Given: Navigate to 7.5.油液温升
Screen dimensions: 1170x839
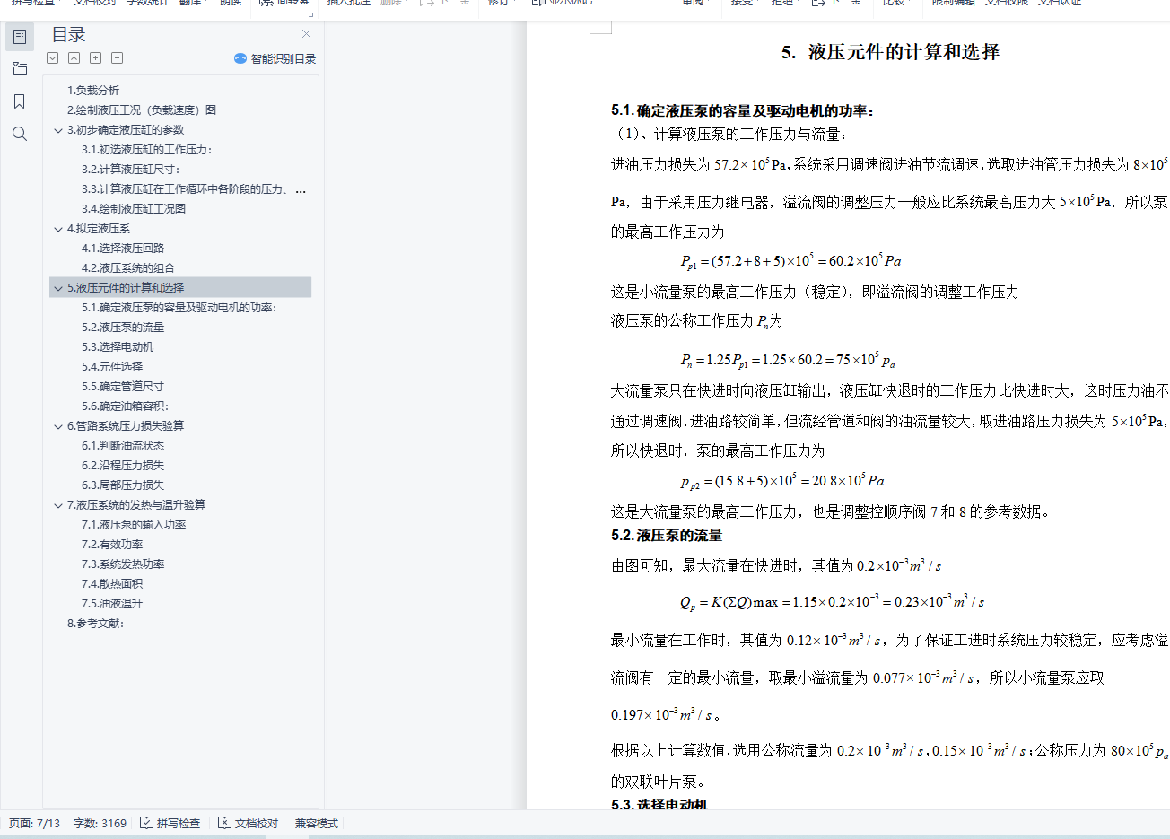Looking at the screenshot, I should click(112, 604).
